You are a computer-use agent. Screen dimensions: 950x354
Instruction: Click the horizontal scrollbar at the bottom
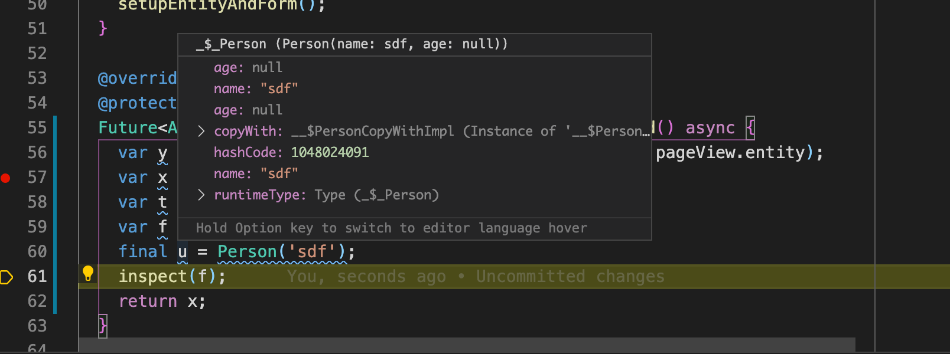467,345
